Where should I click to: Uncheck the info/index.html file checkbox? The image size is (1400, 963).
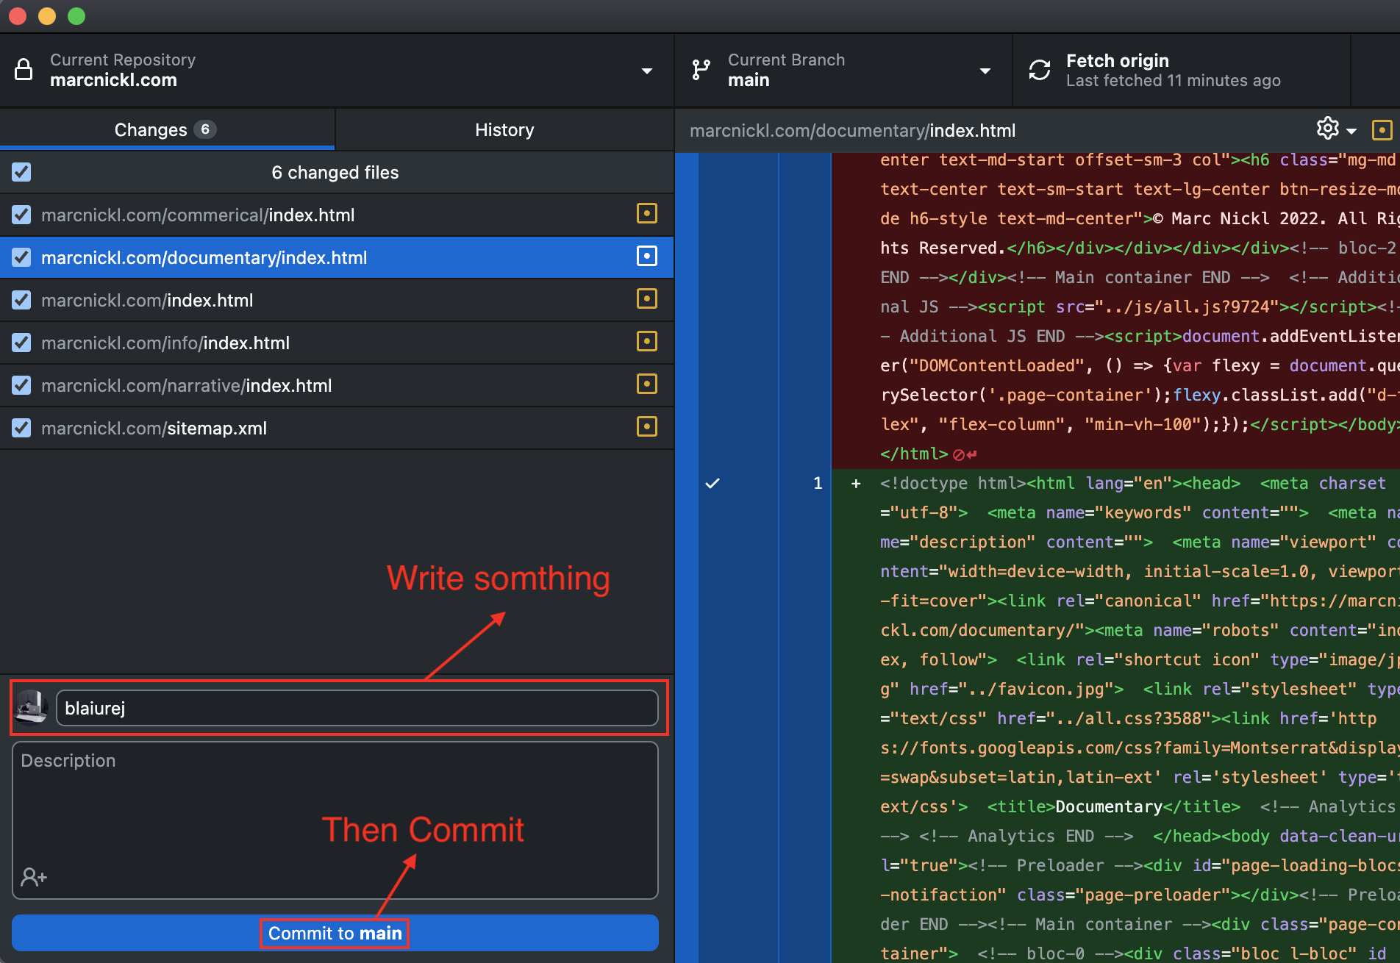coord(21,343)
